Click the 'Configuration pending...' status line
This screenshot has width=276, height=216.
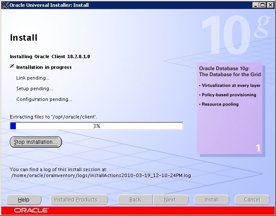pyautogui.click(x=44, y=99)
